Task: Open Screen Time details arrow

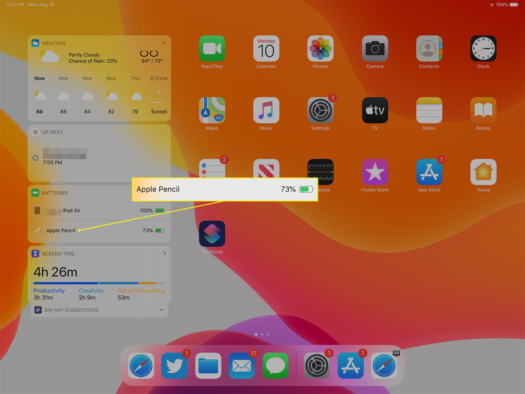Action: (x=164, y=253)
